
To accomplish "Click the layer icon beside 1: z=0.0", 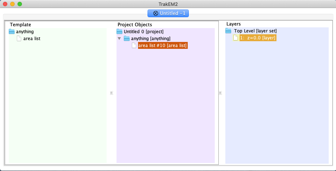I will point(236,38).
